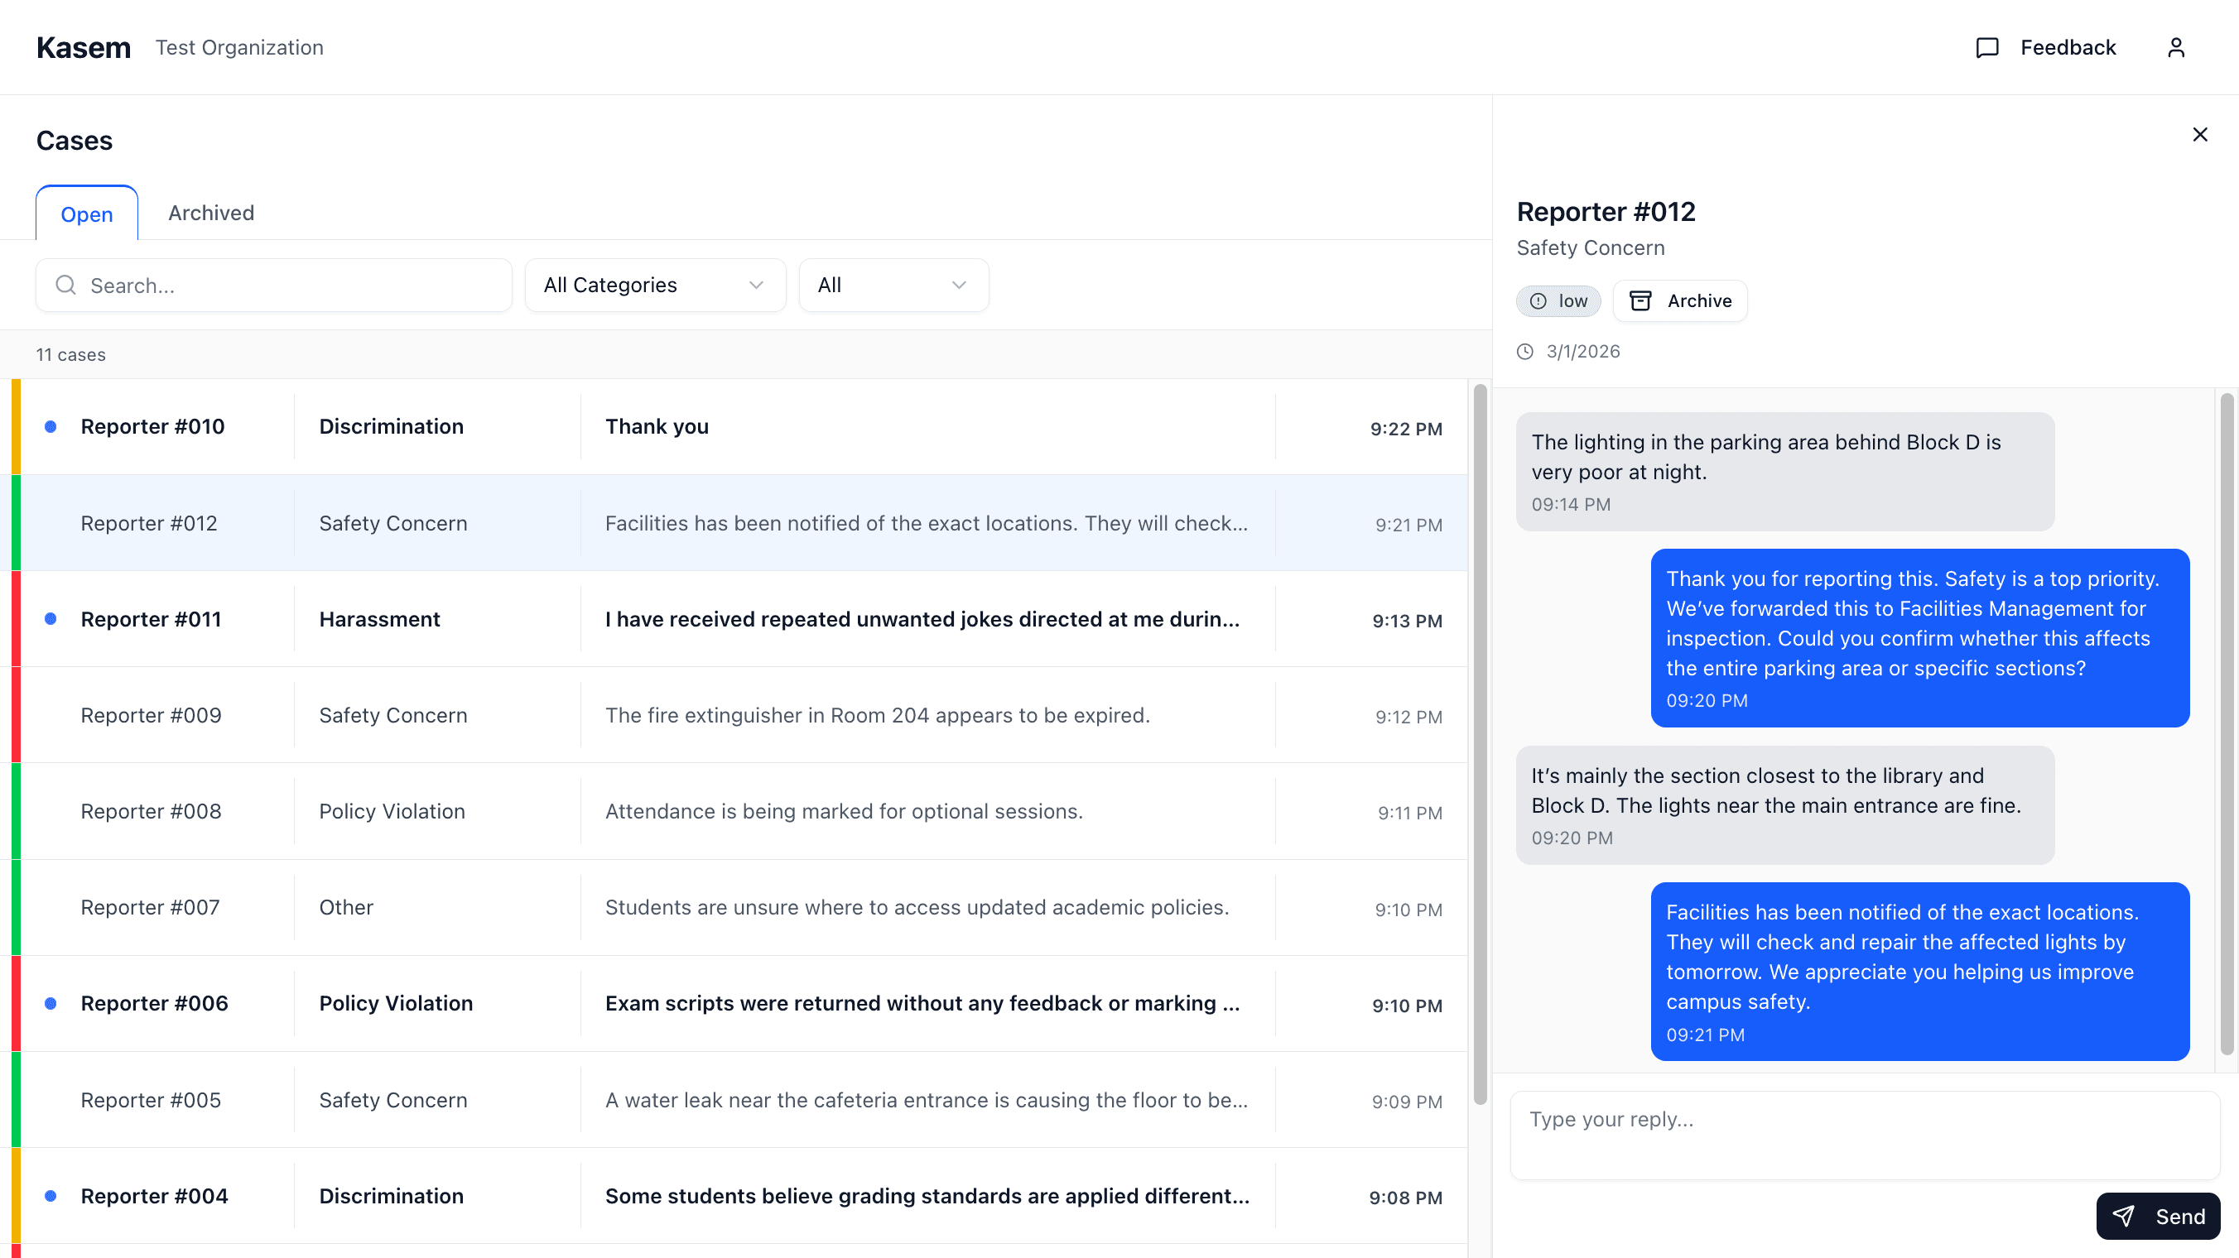Close the Reporter #012 detail panel
This screenshot has height=1258, width=2239.
point(2200,134)
